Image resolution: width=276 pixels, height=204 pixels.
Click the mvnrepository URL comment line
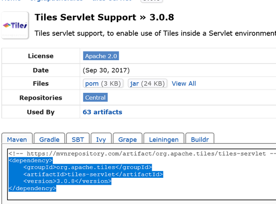(142, 153)
